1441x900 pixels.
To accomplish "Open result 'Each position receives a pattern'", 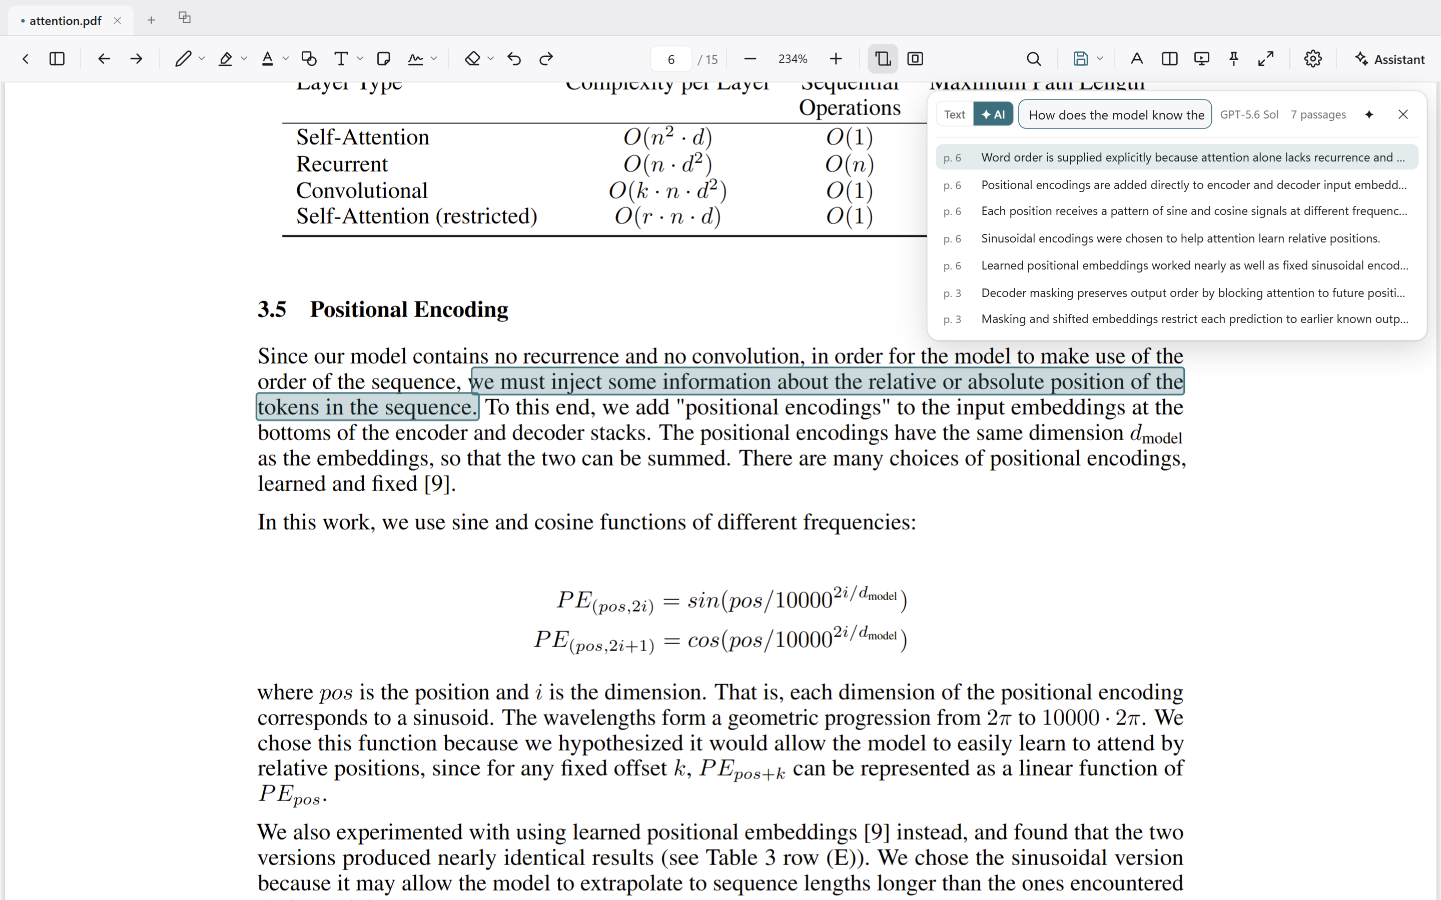I will click(1177, 211).
